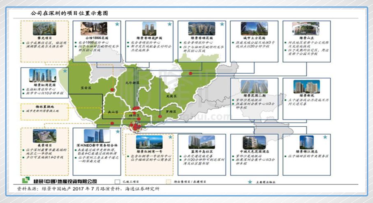Click the 宝安区 label on the map
Screen dimensions: 373x203
pyautogui.click(x=86, y=88)
